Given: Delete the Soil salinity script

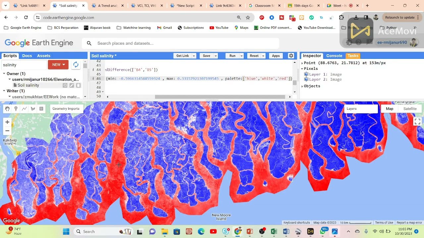Looking at the screenshot, I should click(x=79, y=85).
